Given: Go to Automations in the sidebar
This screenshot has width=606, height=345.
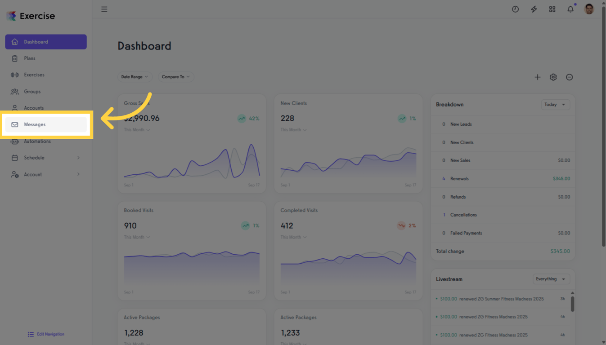Looking at the screenshot, I should 37,141.
